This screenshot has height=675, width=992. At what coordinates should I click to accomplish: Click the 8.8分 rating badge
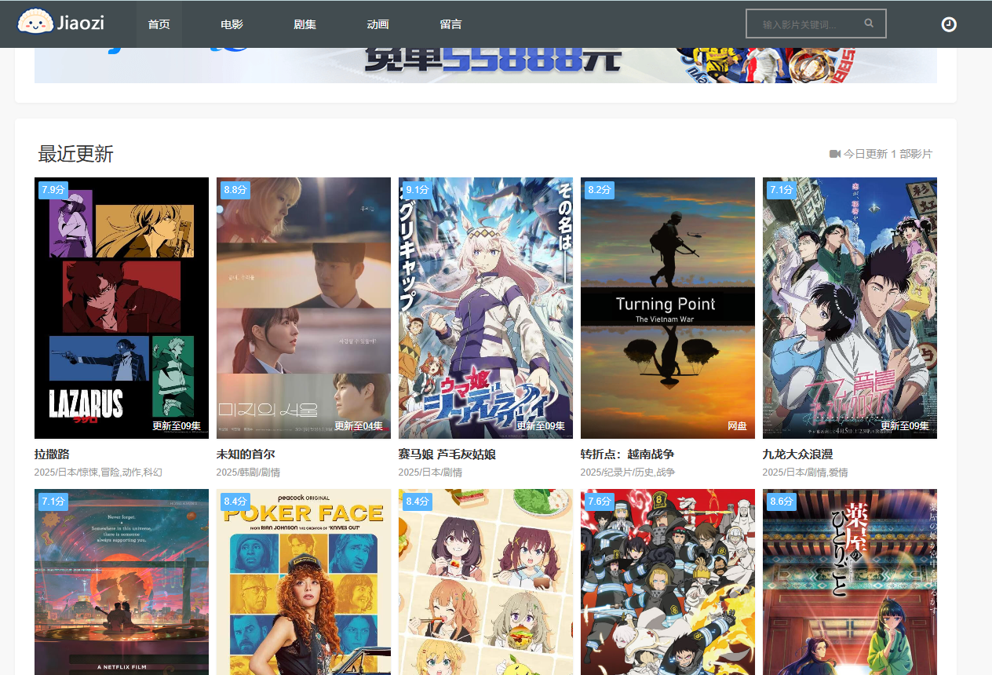click(235, 190)
